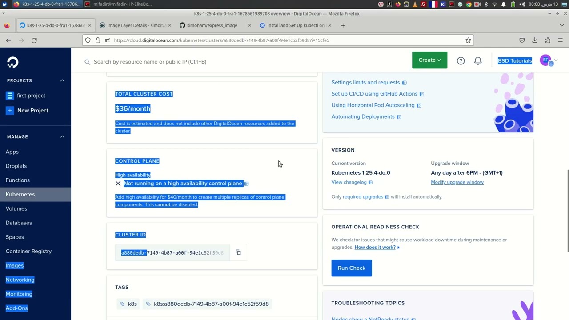Click the system tray battery icon

point(513,4)
